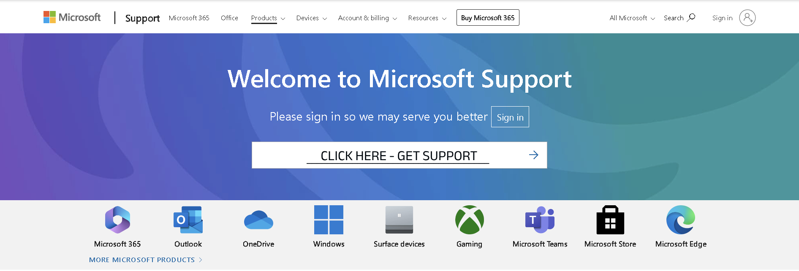Select the Outlook icon
This screenshot has width=799, height=271.
click(188, 220)
